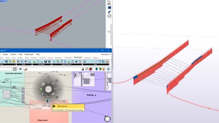Click first icon in Object Retrieval panel

(x=54, y=61)
